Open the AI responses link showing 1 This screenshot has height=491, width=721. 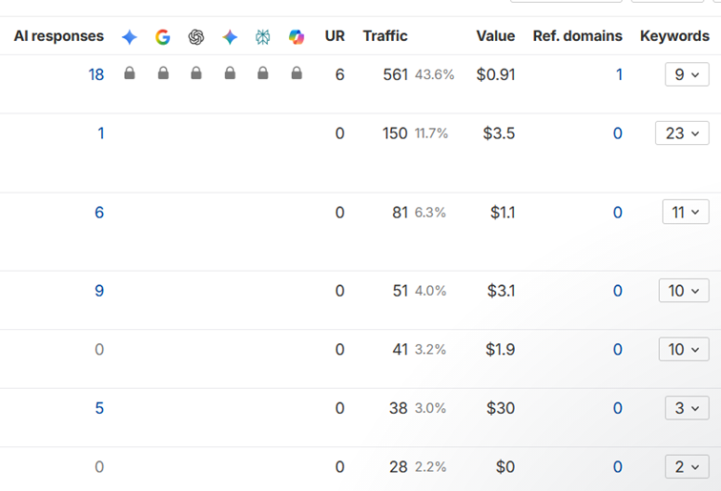coord(101,133)
